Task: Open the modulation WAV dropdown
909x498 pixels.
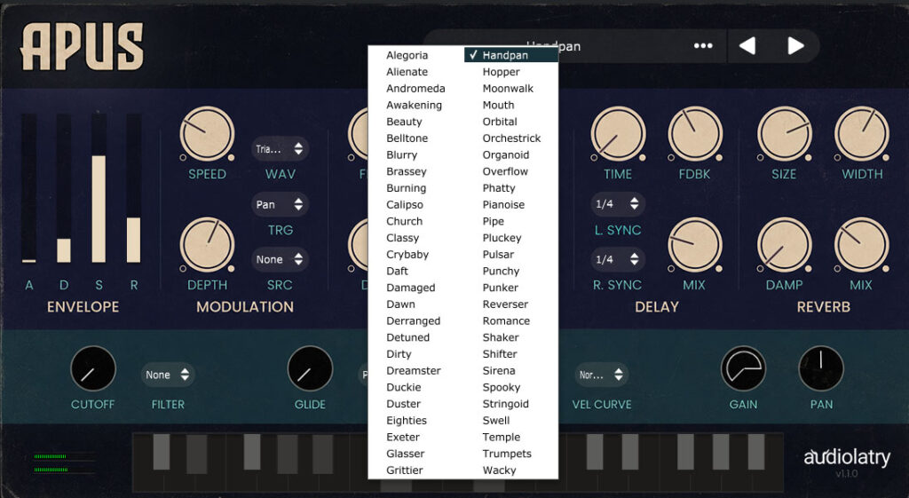Action: pos(280,149)
